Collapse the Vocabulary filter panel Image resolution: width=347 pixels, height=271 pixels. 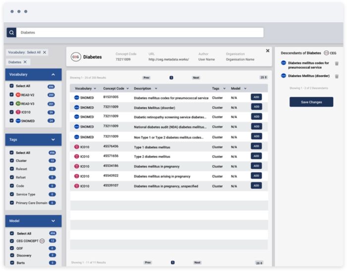(53, 75)
